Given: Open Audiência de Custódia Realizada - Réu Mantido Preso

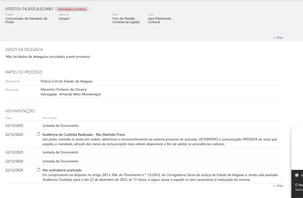Looking at the screenshot, I should pyautogui.click(x=84, y=134).
